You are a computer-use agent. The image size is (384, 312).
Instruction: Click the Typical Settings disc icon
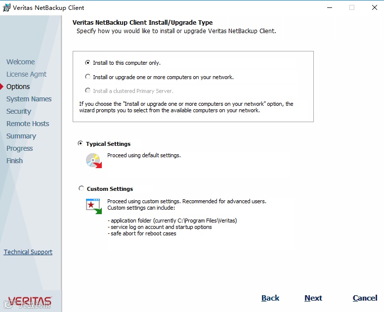(x=94, y=161)
